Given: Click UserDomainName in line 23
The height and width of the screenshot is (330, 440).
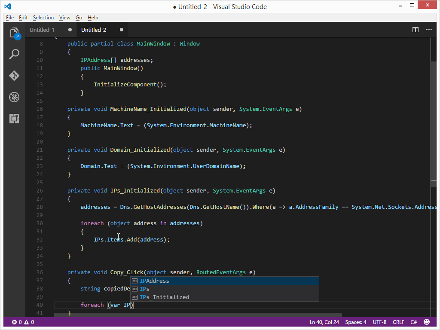Looking at the screenshot, I should (216, 166).
